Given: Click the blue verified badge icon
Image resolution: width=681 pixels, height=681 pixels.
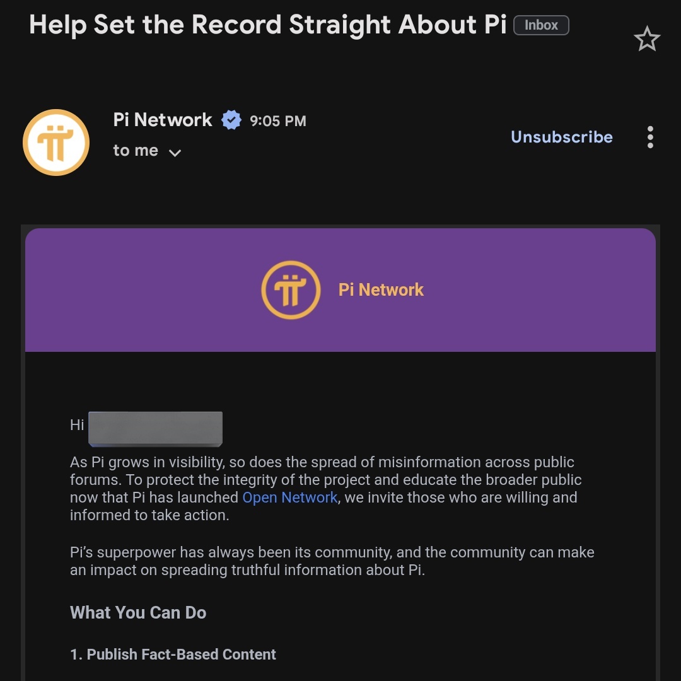Looking at the screenshot, I should 231,120.
